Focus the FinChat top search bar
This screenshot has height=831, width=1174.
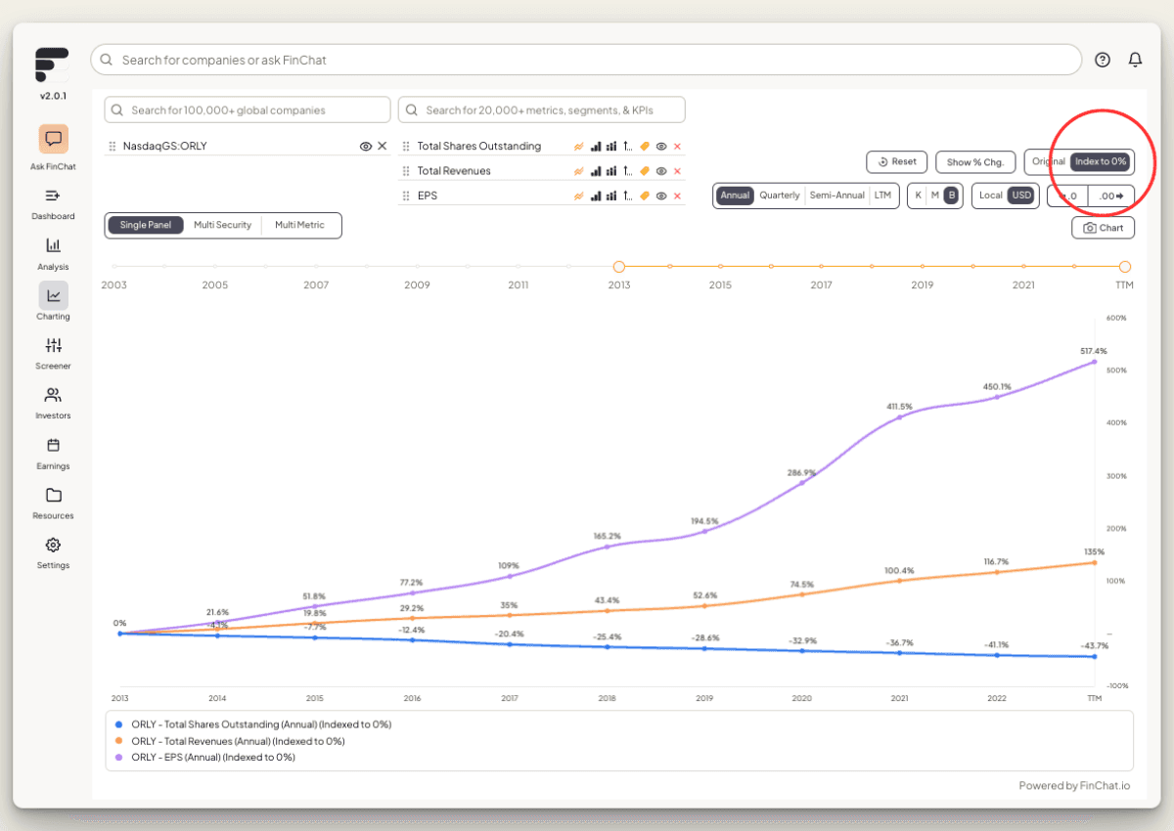(586, 60)
